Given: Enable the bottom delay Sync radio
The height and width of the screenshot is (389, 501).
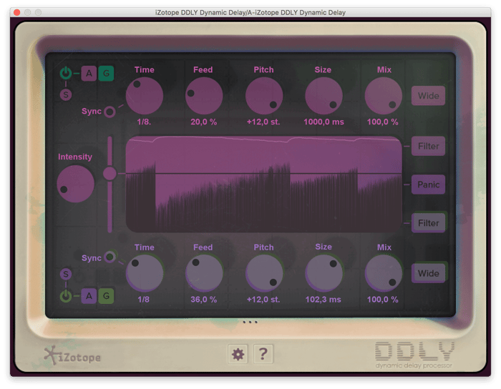Looking at the screenshot, I should coord(110,257).
